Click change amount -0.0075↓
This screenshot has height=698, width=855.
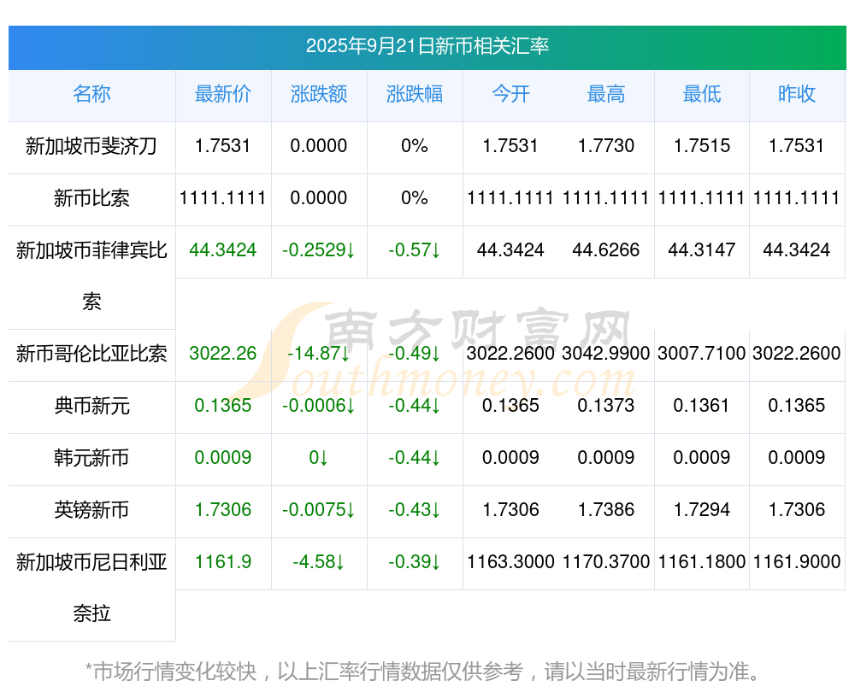tap(319, 509)
